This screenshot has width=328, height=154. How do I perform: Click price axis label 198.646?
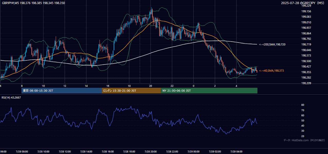pos(306,50)
